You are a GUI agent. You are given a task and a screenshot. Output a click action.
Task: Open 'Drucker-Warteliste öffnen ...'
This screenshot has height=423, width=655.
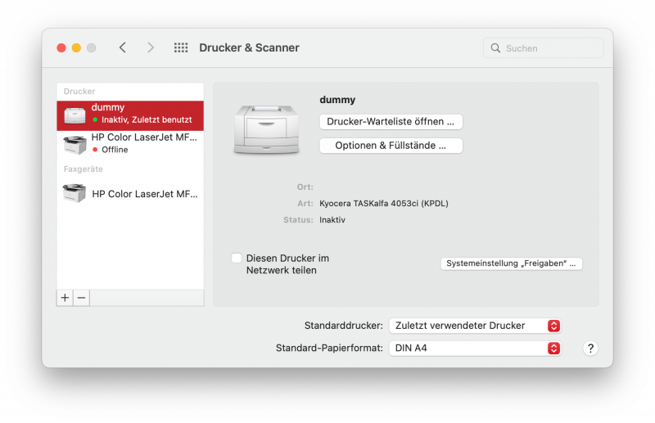(391, 122)
